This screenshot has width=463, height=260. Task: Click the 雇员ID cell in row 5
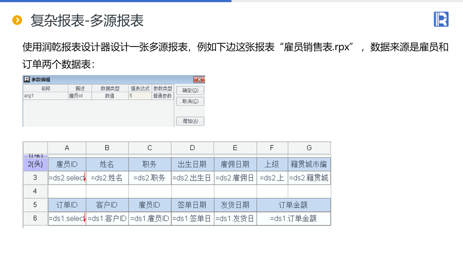[x=150, y=205]
